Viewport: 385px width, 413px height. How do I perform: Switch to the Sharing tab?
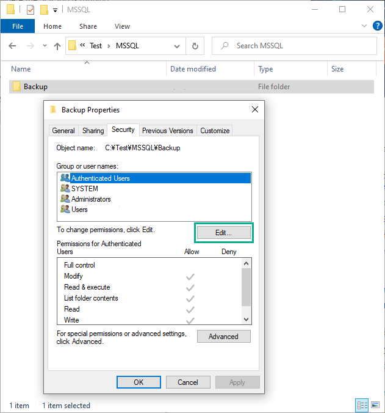[93, 131]
